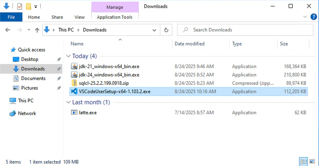This screenshot has width=319, height=166.
Task: Sort by the Date modified column
Action: [189, 44]
